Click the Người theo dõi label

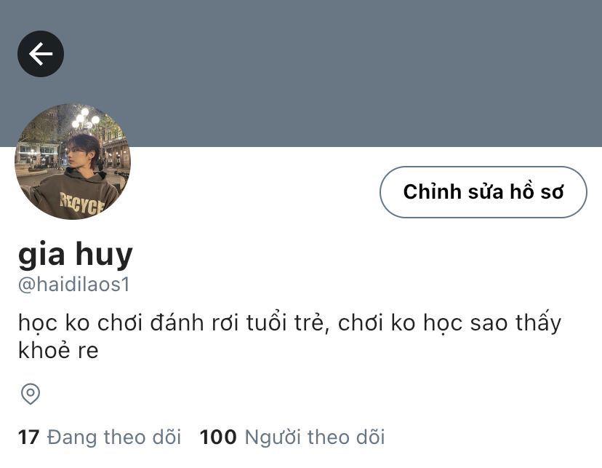click(315, 437)
